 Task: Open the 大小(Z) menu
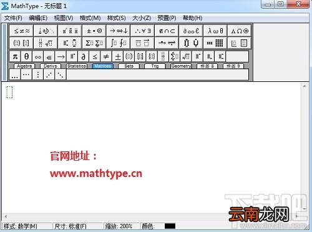[142, 18]
